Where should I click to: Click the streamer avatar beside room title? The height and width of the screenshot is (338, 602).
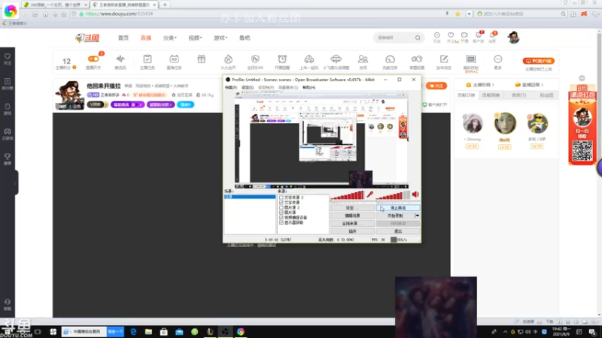(x=69, y=95)
